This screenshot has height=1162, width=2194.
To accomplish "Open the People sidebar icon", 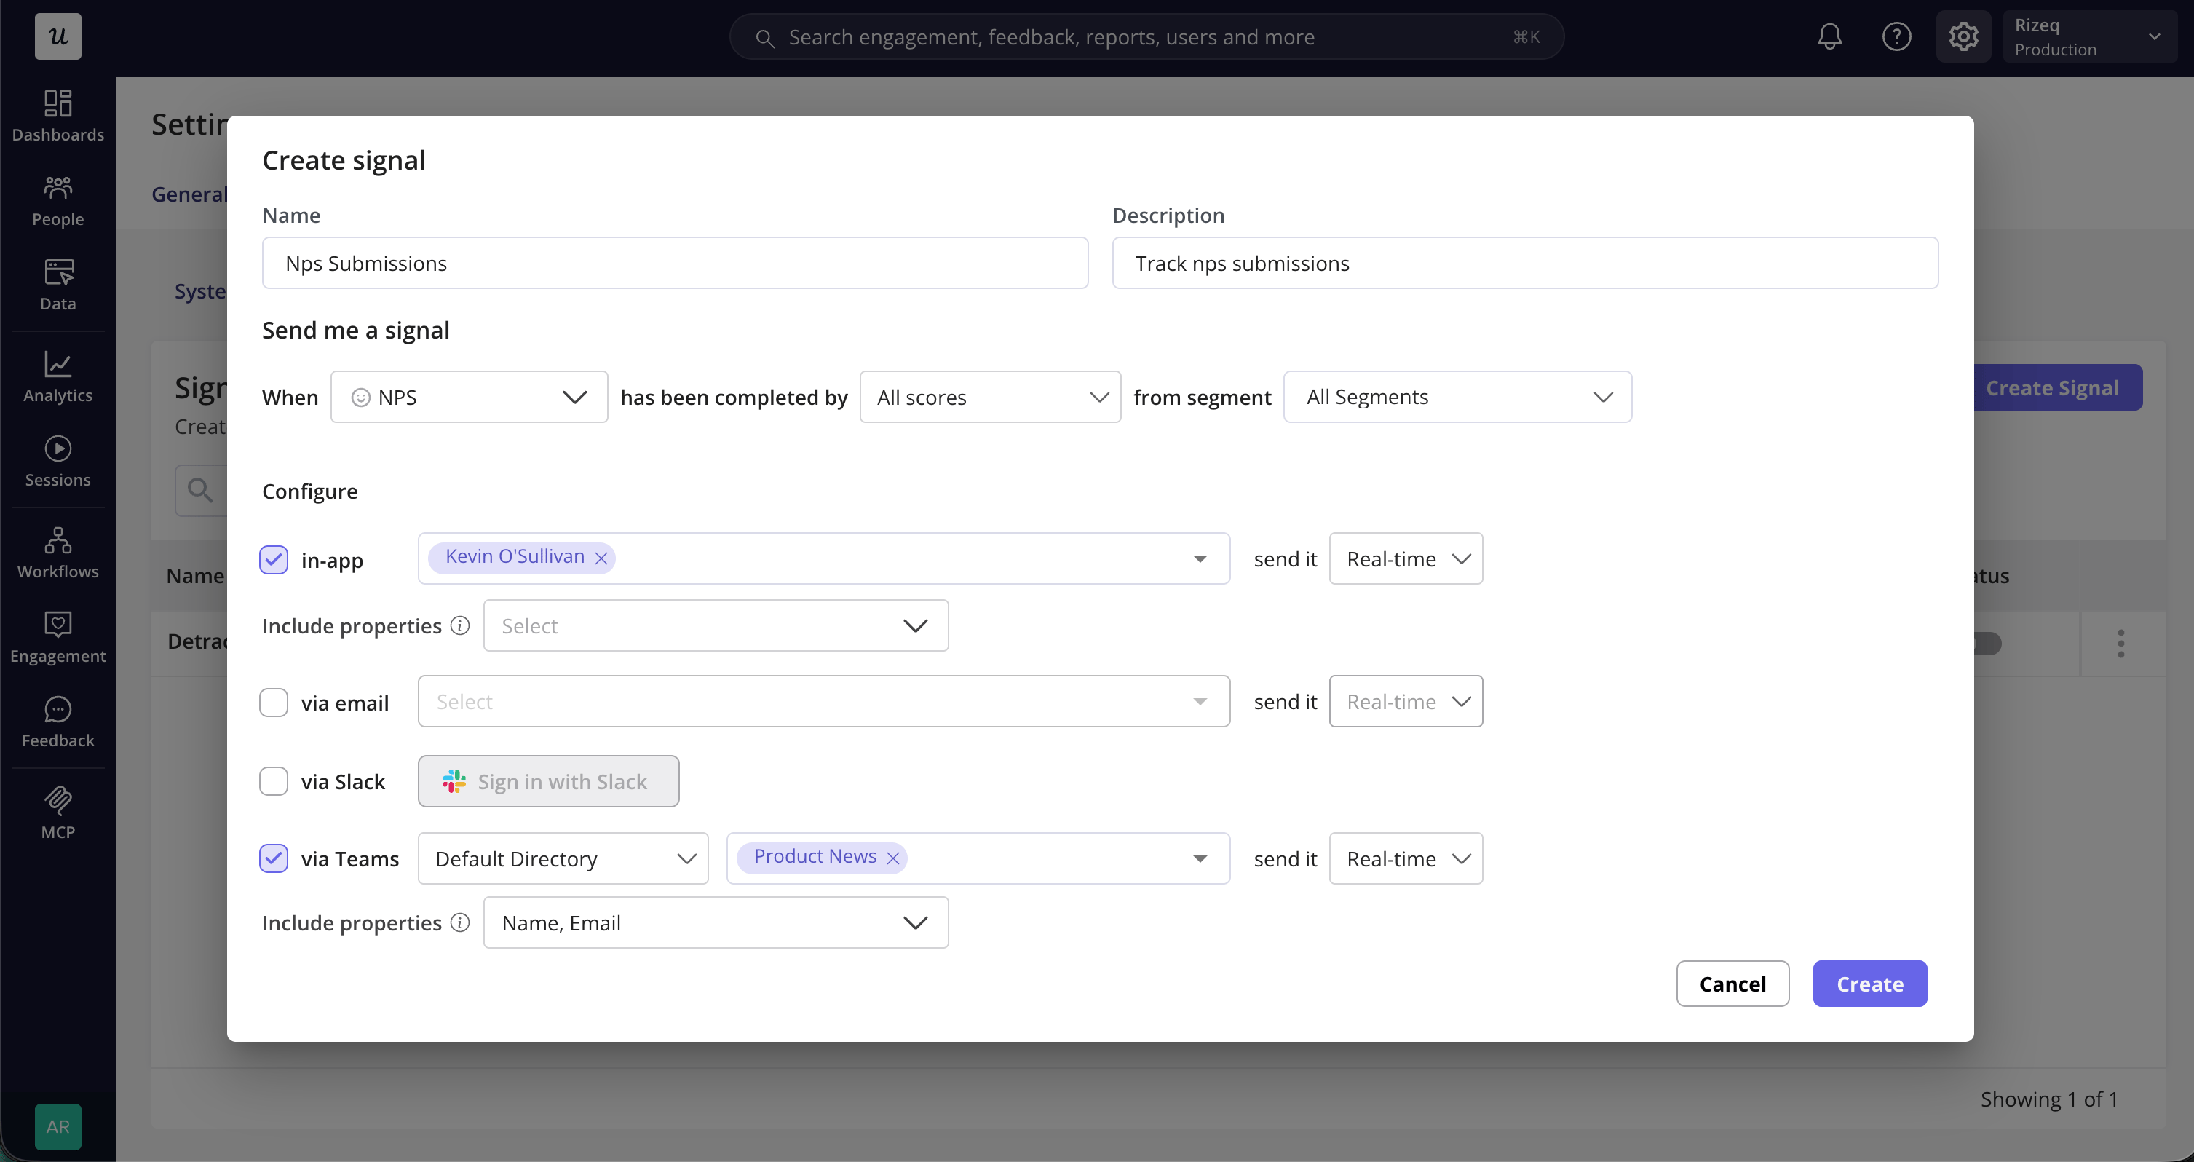I will coord(58,200).
